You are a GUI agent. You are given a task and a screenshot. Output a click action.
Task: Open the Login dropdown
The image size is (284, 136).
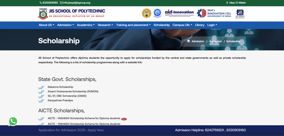pos(212,25)
